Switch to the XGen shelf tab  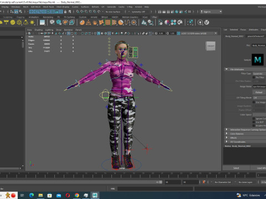coord(145,17)
